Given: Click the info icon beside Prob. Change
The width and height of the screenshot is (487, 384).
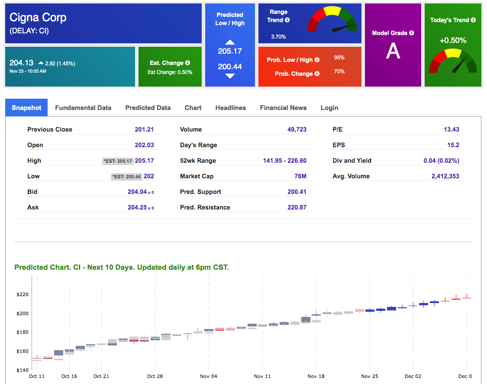Looking at the screenshot, I should pos(317,74).
